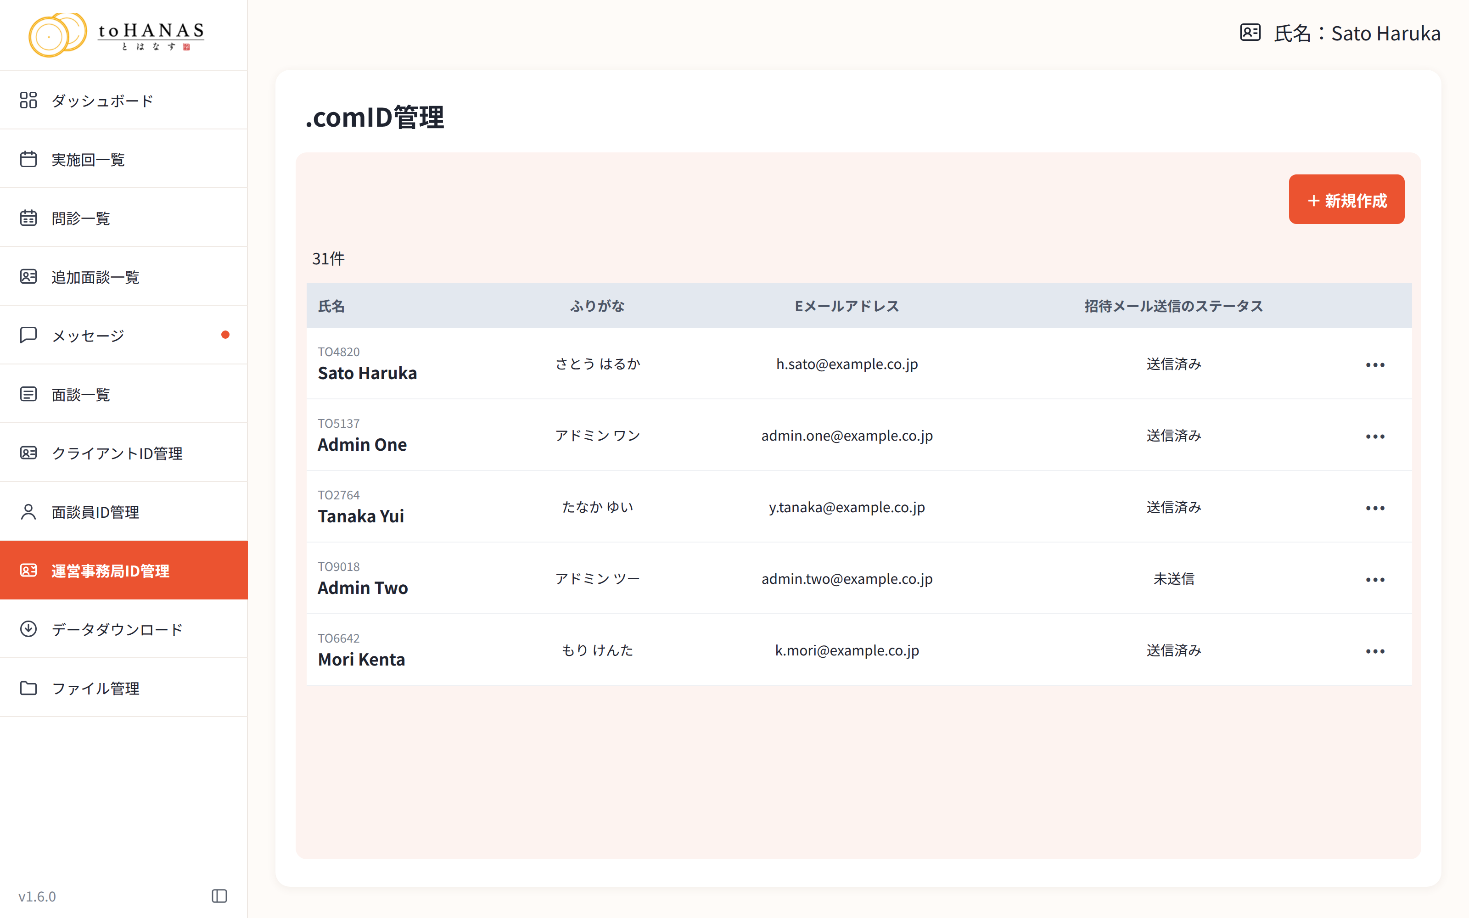Open the three-dot menu for Admin Two

(x=1375, y=580)
